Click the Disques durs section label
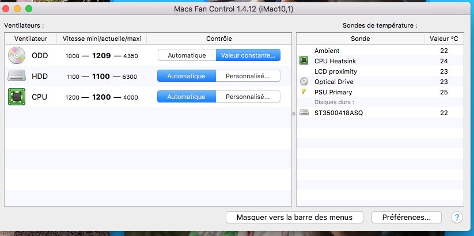Image resolution: width=474 pixels, height=236 pixels. pyautogui.click(x=334, y=102)
